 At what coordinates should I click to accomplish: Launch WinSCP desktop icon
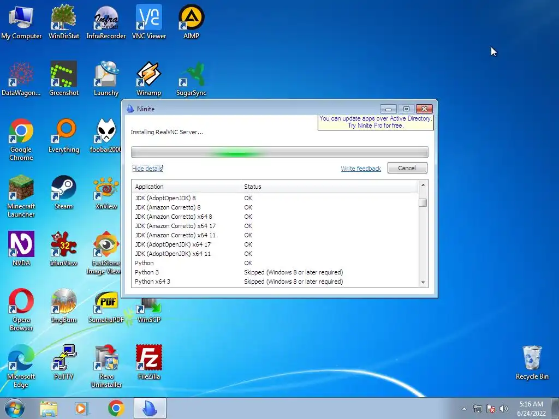pyautogui.click(x=148, y=310)
